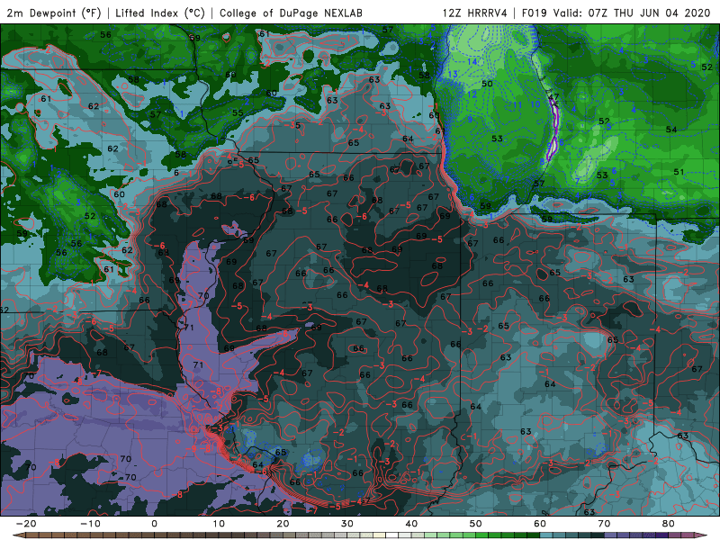Click the "30" colorbar tick label
This screenshot has height=540, width=720.
click(x=347, y=524)
